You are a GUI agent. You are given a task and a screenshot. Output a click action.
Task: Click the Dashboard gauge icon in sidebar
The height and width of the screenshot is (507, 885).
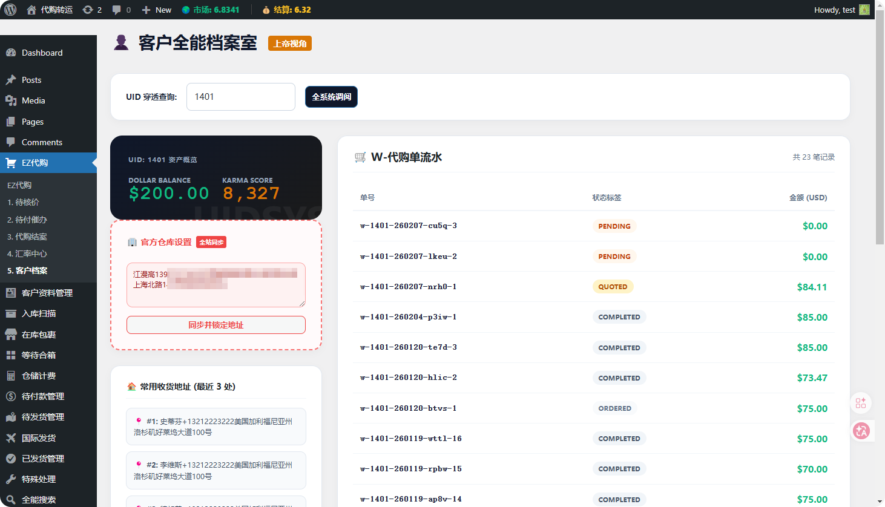11,53
